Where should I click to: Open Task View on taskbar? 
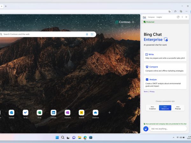click(x=68, y=138)
